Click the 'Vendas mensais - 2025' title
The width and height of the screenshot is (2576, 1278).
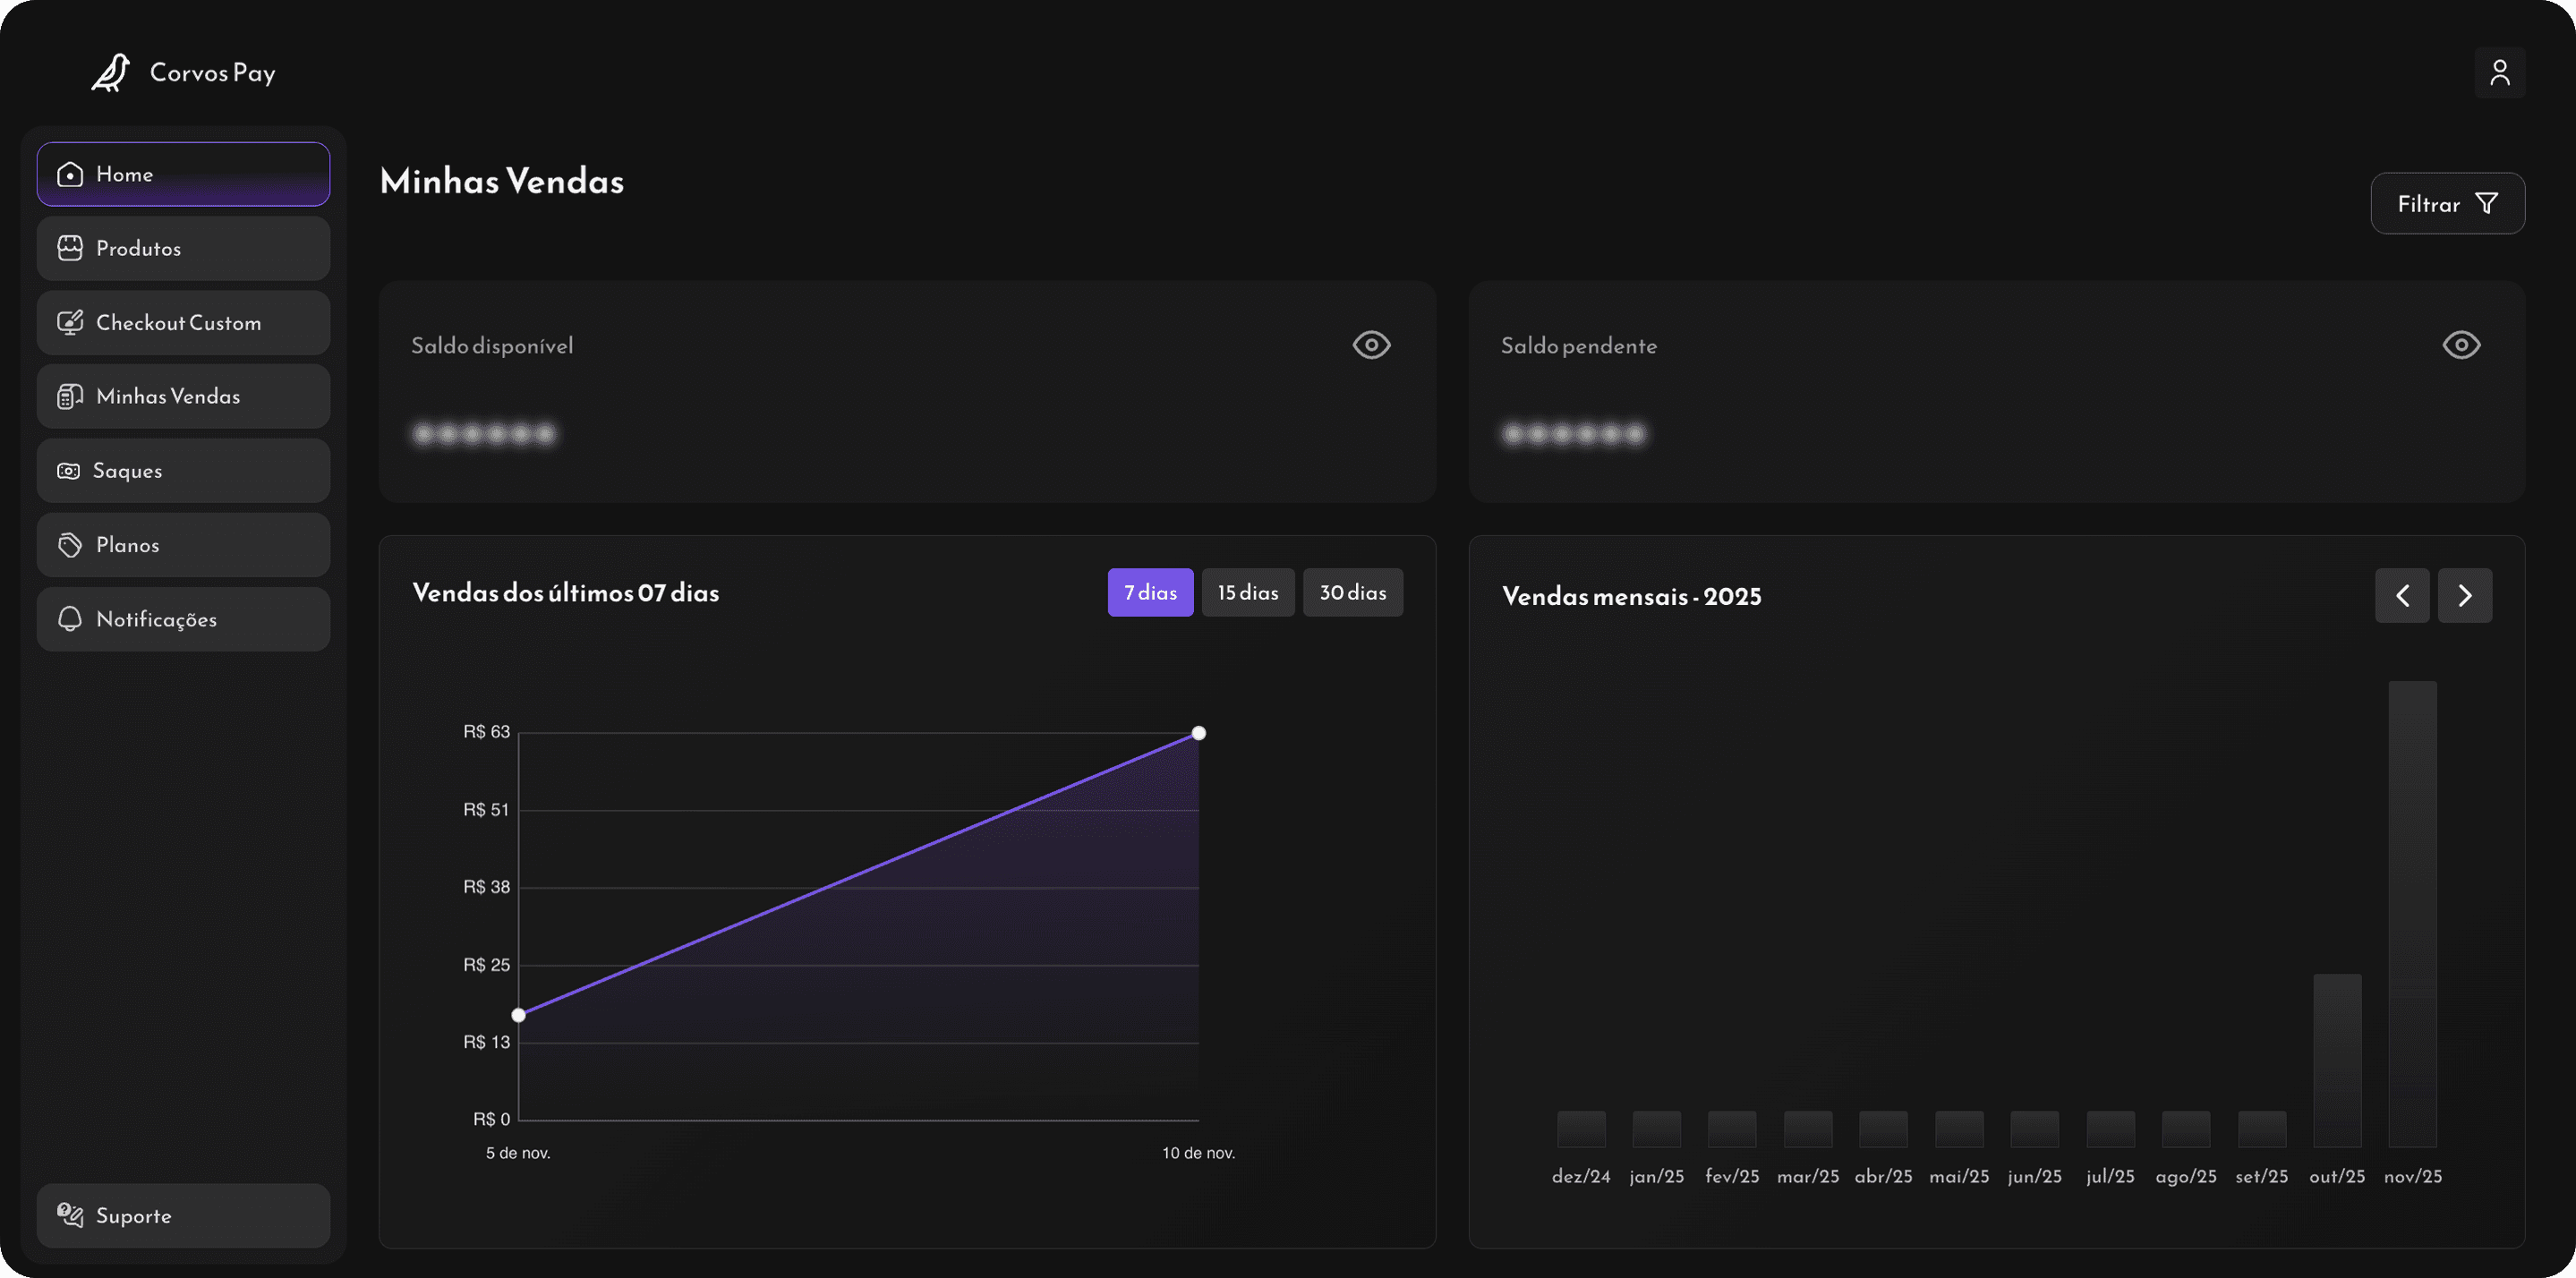tap(1631, 596)
